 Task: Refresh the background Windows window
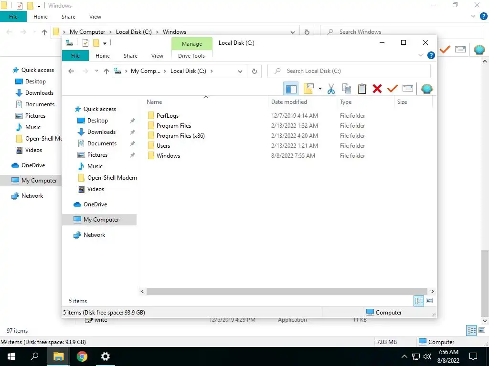click(x=307, y=32)
